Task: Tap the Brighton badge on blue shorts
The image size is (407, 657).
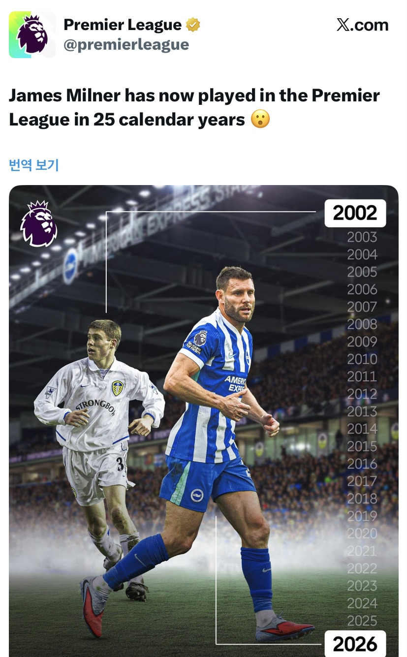Action: pyautogui.click(x=197, y=495)
